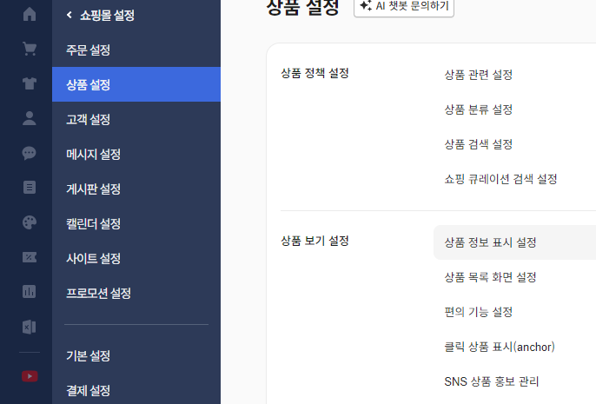596x404 pixels.
Task: Select 메시지 설정 menu item
Action: tap(136, 154)
